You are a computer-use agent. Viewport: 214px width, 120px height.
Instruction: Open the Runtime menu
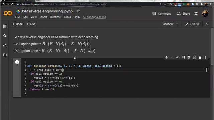[55, 17]
